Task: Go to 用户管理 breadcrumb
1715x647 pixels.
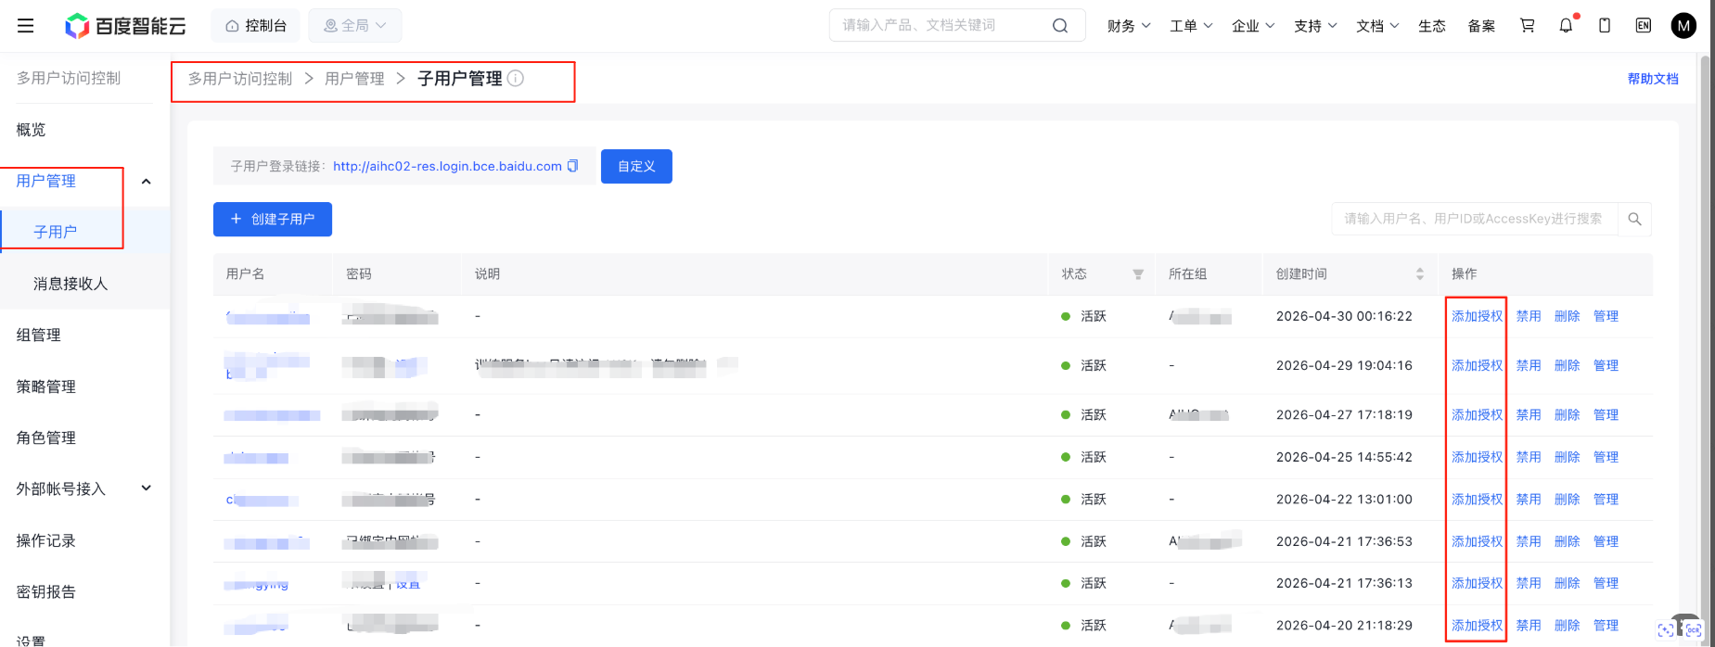Action: [x=354, y=79]
